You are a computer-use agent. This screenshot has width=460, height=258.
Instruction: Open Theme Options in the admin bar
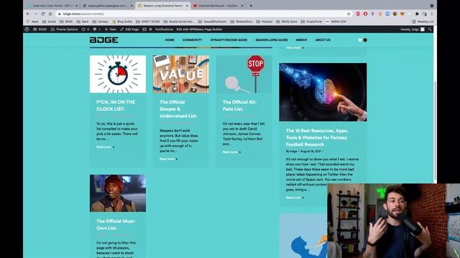coord(64,29)
